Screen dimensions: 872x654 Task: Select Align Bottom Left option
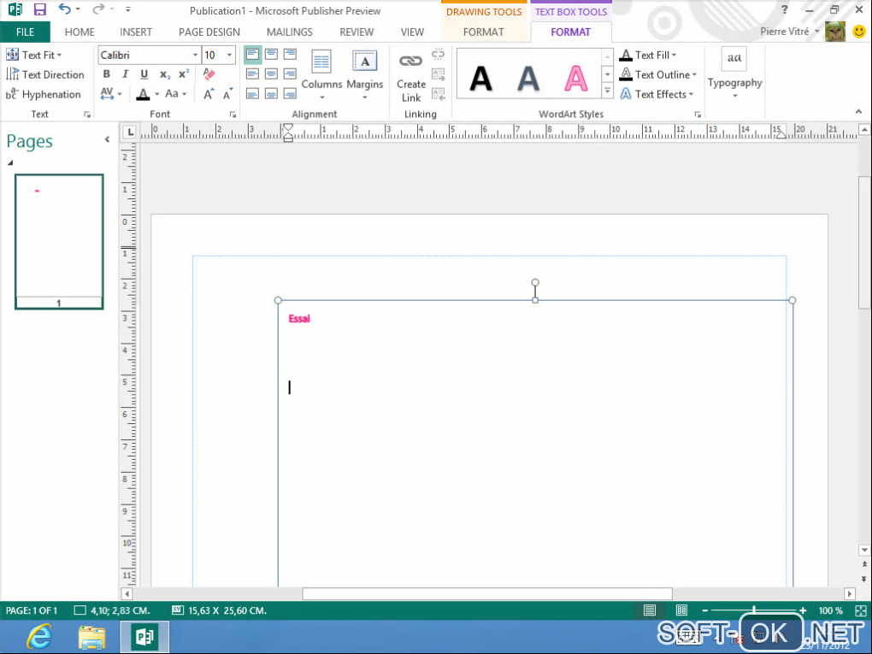click(252, 93)
